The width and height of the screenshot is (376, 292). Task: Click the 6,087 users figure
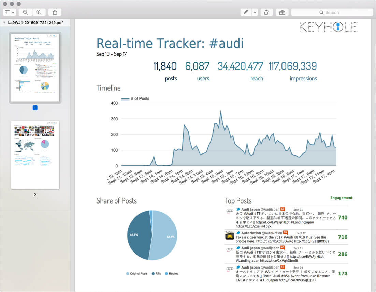(x=197, y=66)
